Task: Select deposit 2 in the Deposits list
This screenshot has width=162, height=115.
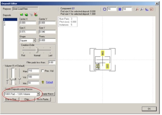Action: (10, 22)
